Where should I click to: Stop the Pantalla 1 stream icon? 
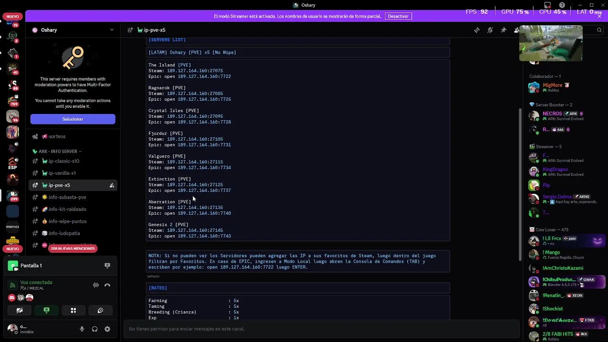pyautogui.click(x=107, y=266)
